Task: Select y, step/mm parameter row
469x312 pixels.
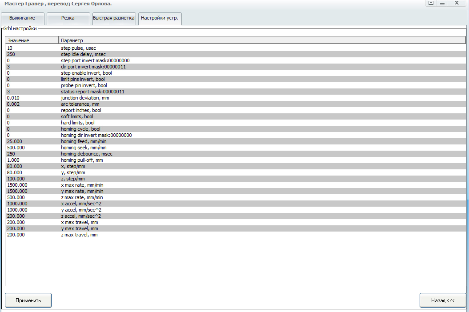Action: click(x=236, y=172)
